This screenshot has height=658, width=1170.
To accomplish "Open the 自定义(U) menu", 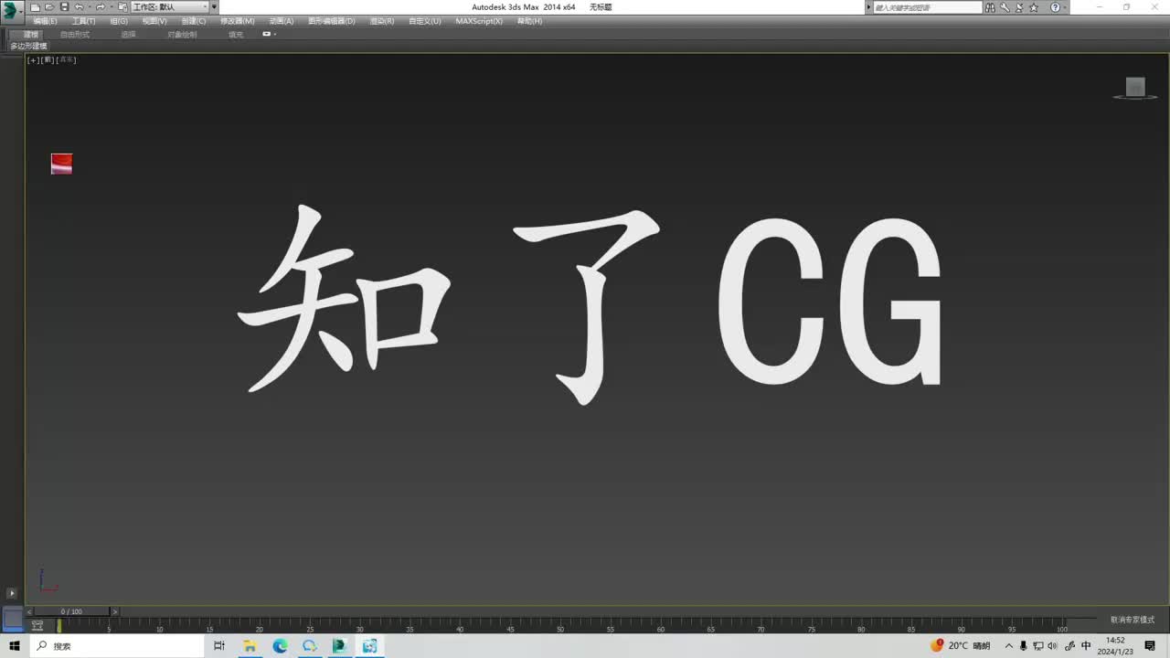I will (x=425, y=21).
